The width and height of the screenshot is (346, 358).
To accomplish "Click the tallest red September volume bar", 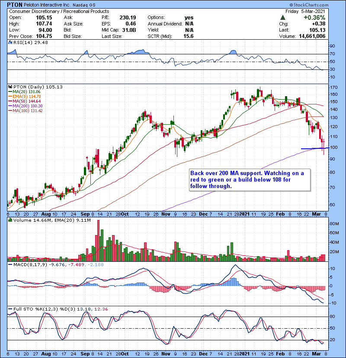I will click(x=99, y=241).
